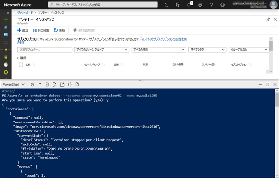Open the PowerShell shell type dropdown
Viewport: 279px width, 178px height.
pyautogui.click(x=13, y=84)
